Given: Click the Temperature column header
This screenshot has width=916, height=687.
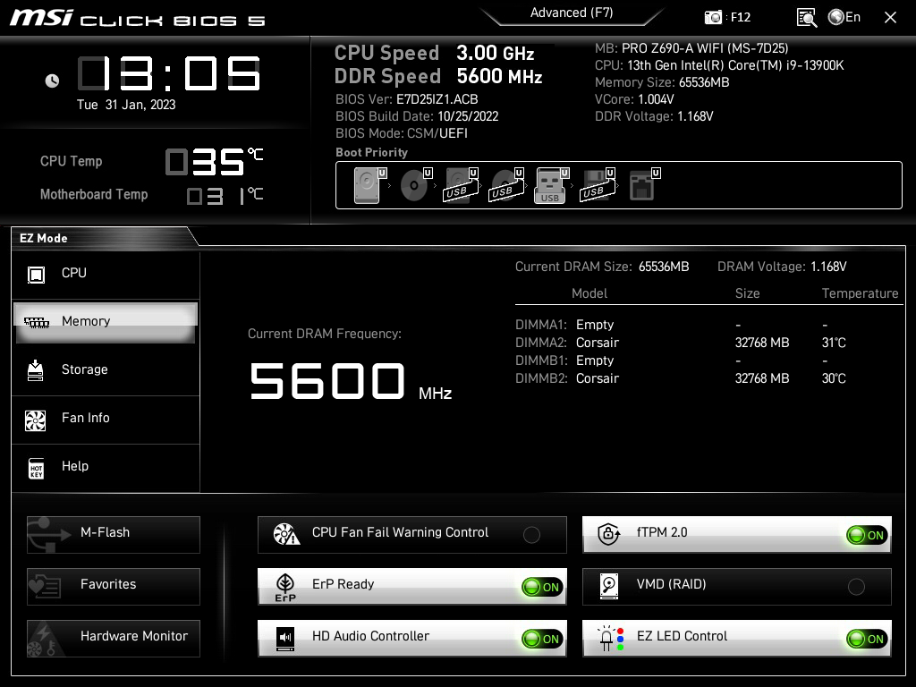Looking at the screenshot, I should point(860,293).
